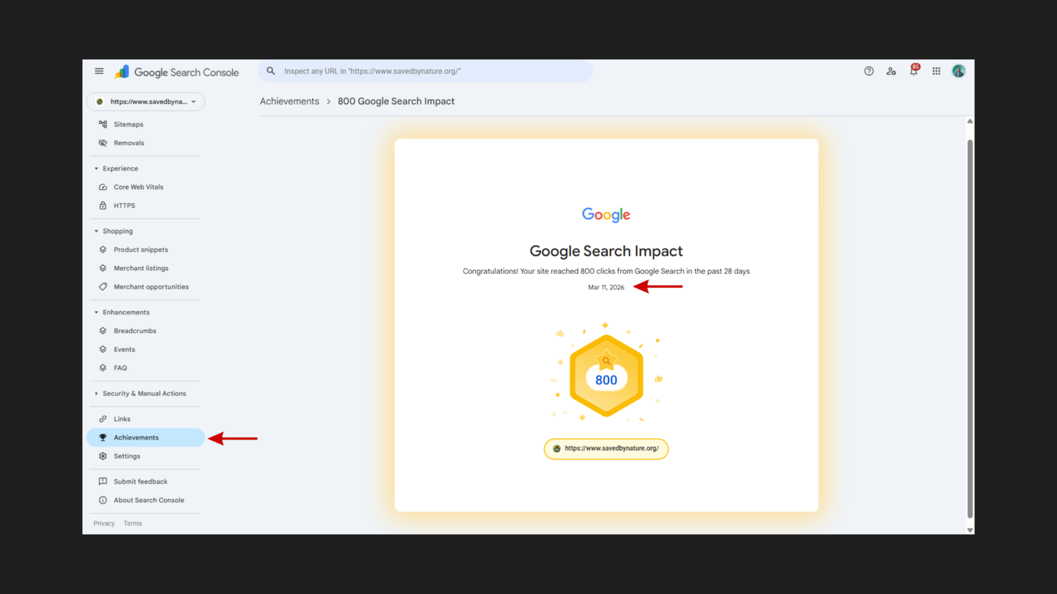The height and width of the screenshot is (594, 1057).
Task: Open the Google apps grid
Action: click(x=936, y=71)
